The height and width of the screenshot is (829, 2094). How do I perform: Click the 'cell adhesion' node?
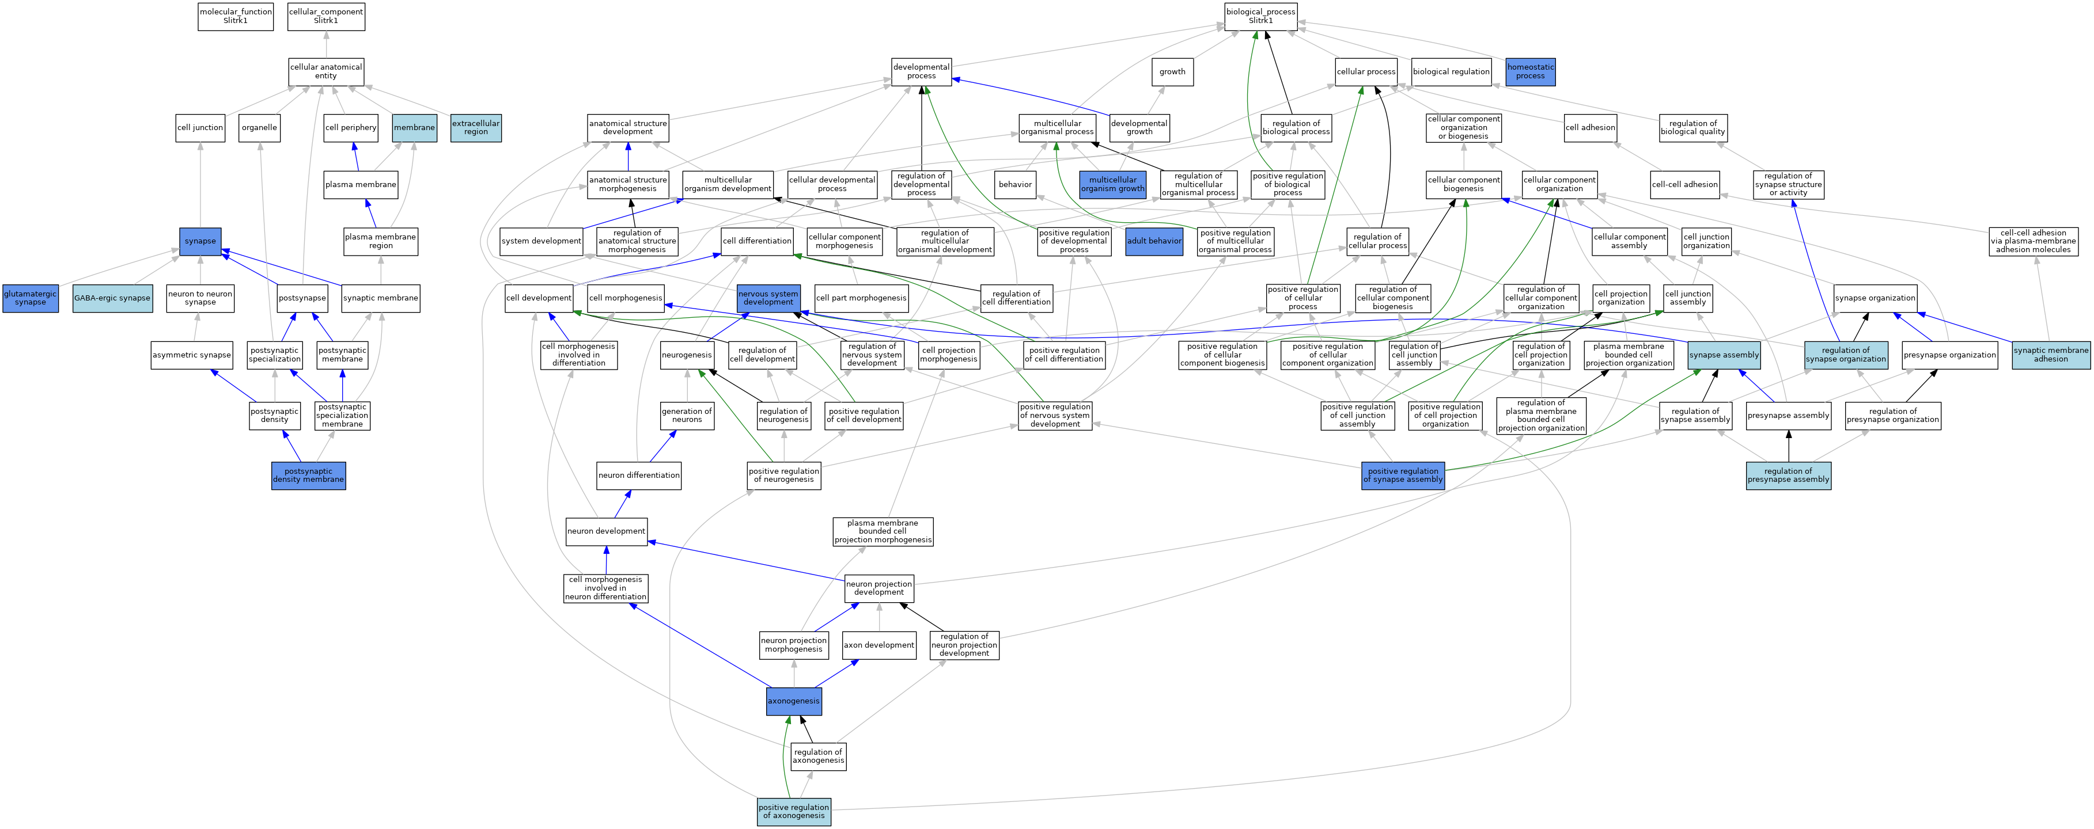point(1590,128)
